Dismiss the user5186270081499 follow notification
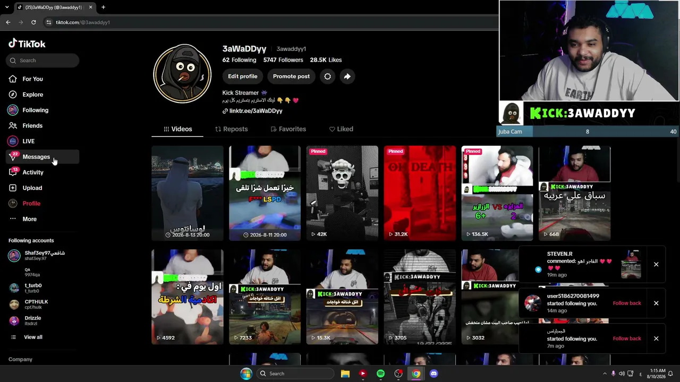This screenshot has height=382, width=680. point(656,303)
